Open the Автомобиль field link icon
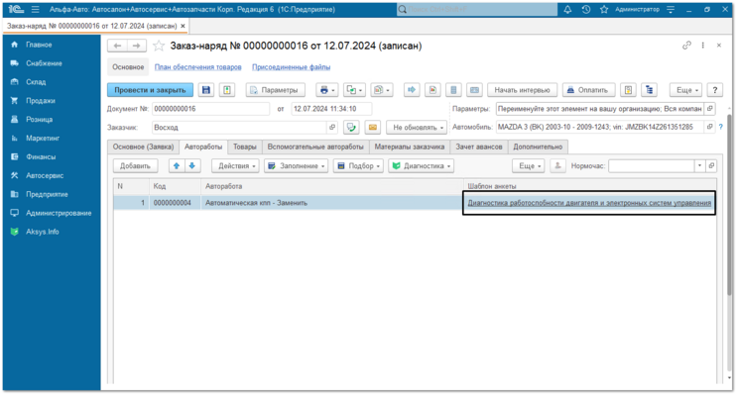 [710, 127]
